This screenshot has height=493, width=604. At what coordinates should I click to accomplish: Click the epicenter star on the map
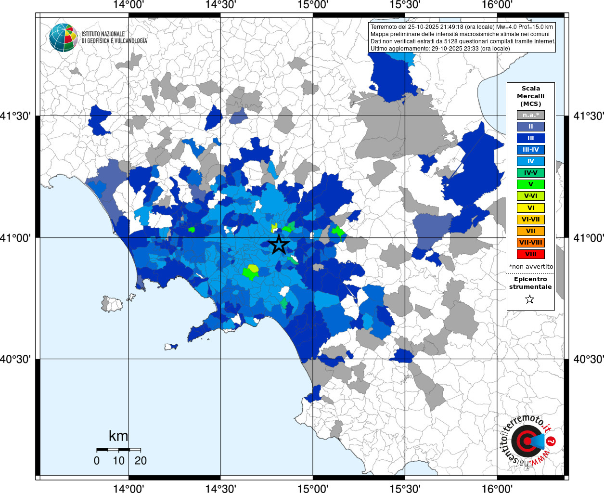click(x=279, y=245)
